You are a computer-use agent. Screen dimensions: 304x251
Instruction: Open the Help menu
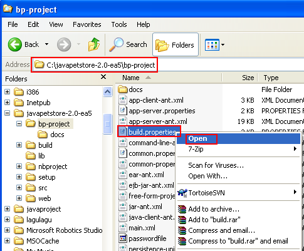pyautogui.click(x=144, y=24)
